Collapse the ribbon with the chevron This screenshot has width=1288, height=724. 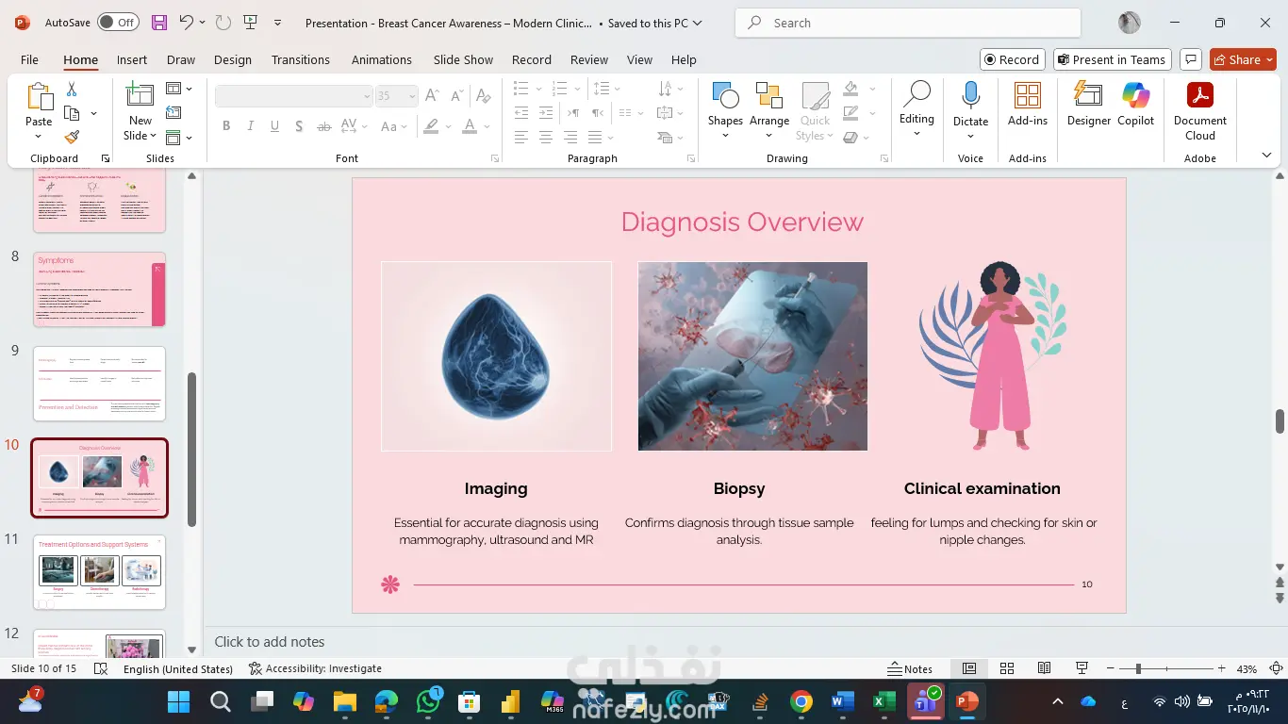coord(1266,156)
